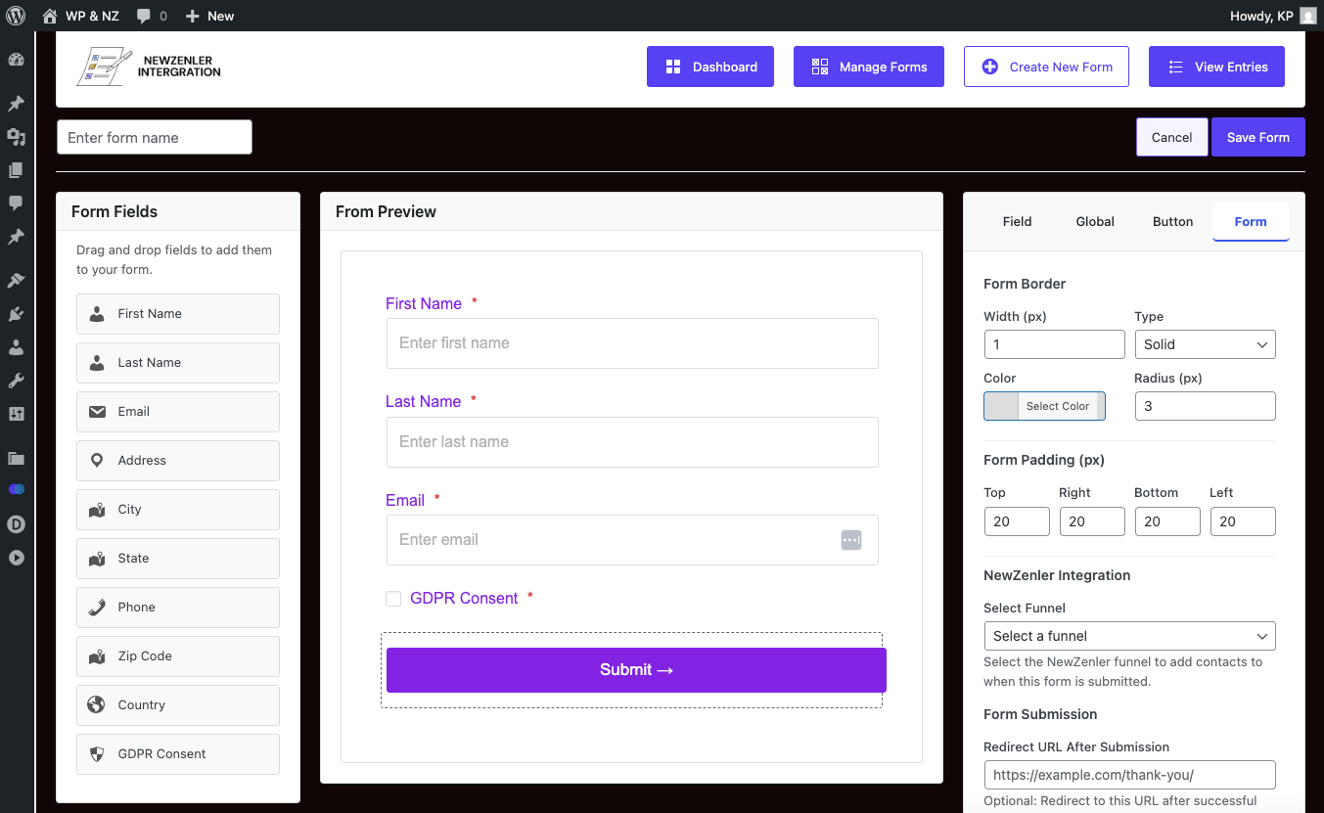1324x813 pixels.
Task: Open the Plugins icon in sidebar
Action: (16, 314)
